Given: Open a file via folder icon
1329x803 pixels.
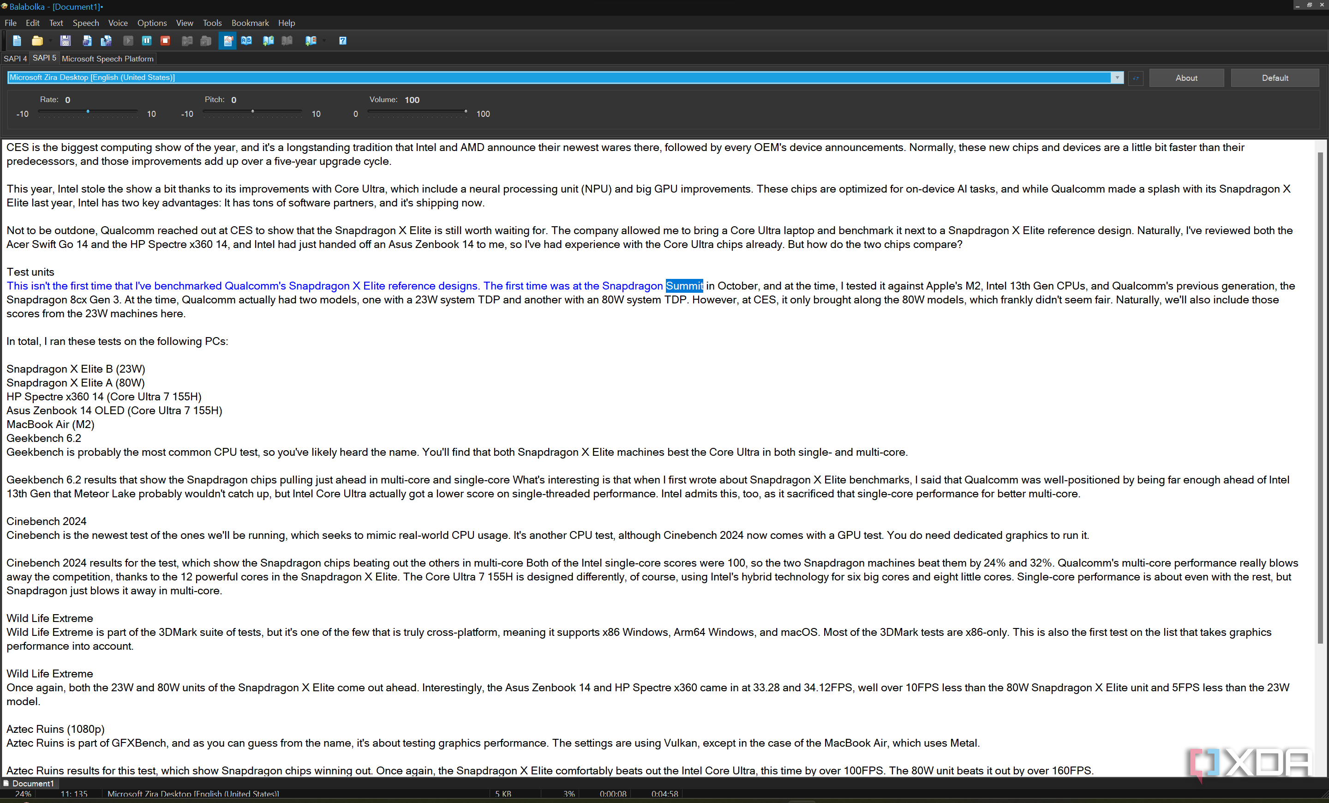Looking at the screenshot, I should [36, 41].
